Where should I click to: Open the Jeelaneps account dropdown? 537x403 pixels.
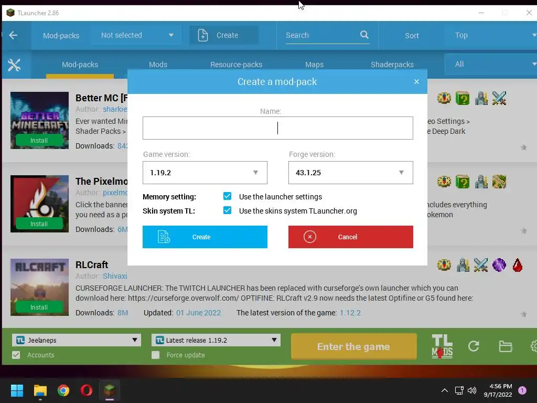point(77,340)
